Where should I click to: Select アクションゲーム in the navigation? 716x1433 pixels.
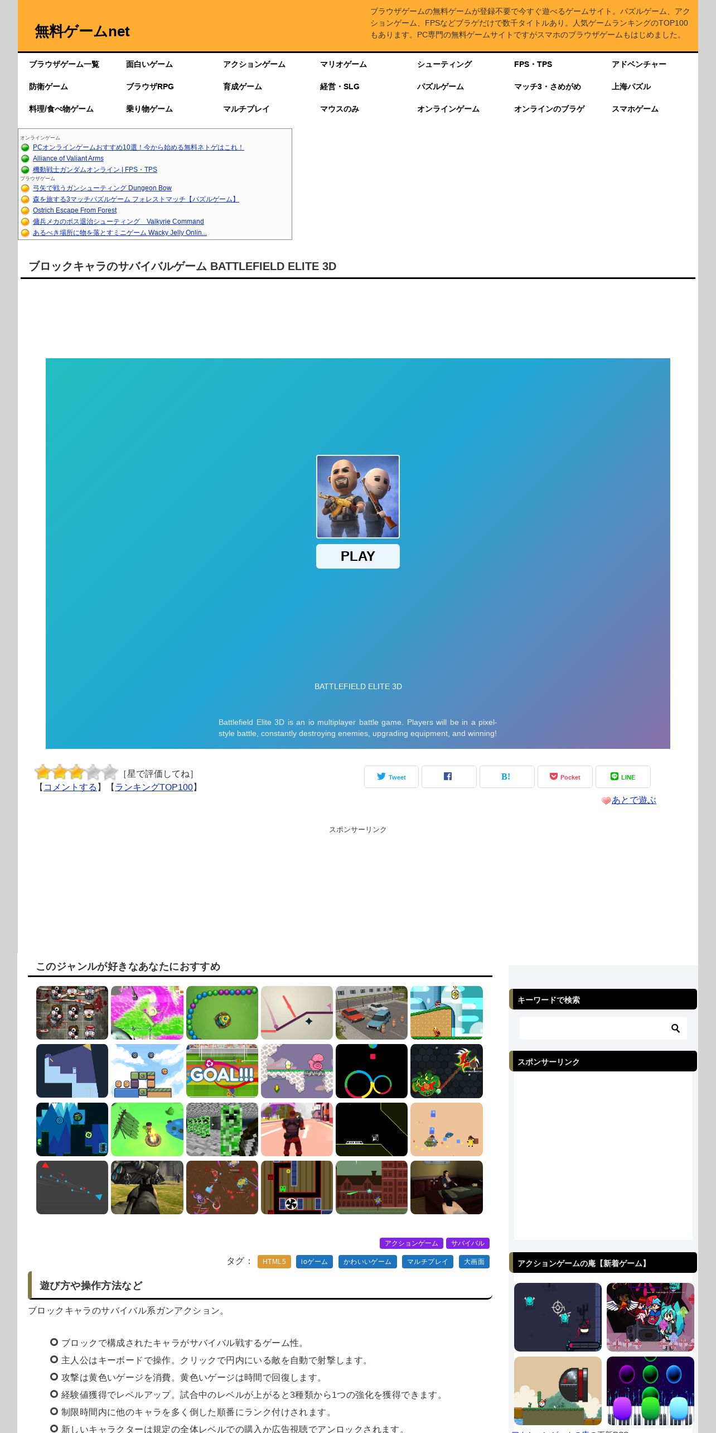tap(254, 64)
